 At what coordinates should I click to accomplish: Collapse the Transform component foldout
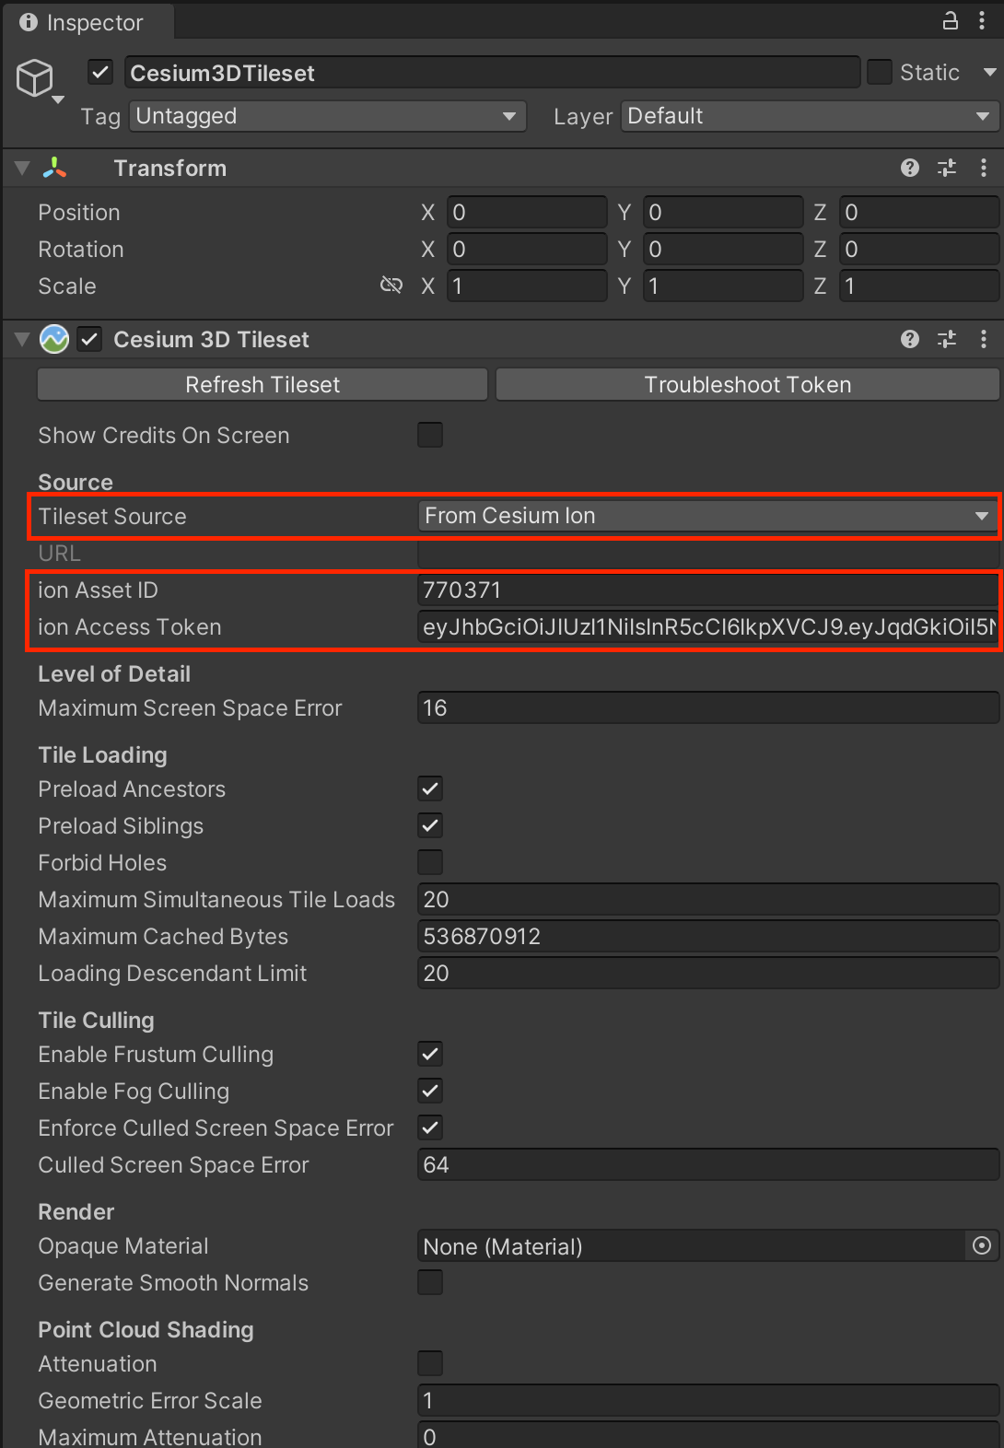(22, 168)
